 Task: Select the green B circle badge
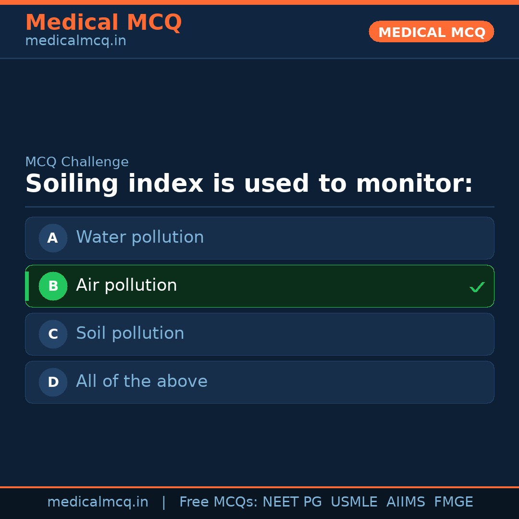tap(53, 286)
